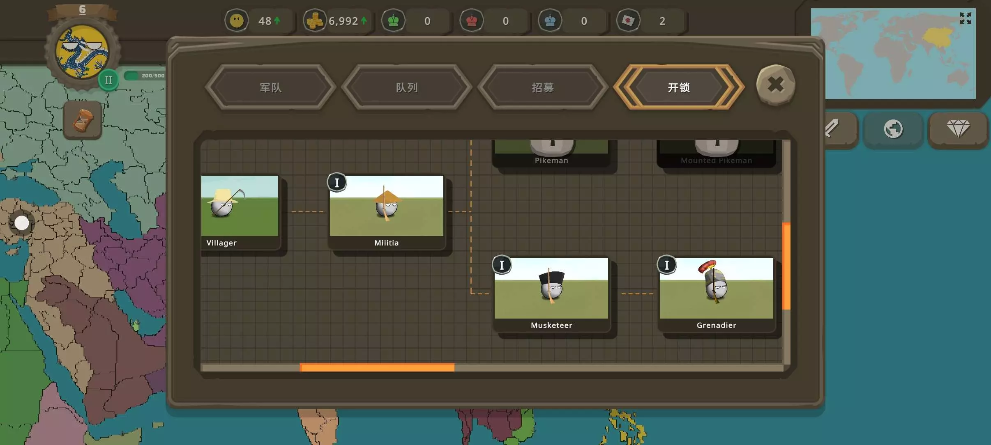This screenshot has height=445, width=991.
Task: Open the globe world view button
Action: (x=893, y=129)
